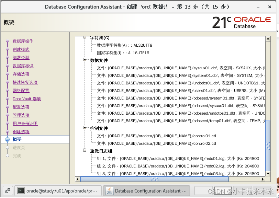Viewport: 279px width, 198px height.
Task: Open the workspace switcher in bottom-left corner
Action: click(x=8, y=190)
